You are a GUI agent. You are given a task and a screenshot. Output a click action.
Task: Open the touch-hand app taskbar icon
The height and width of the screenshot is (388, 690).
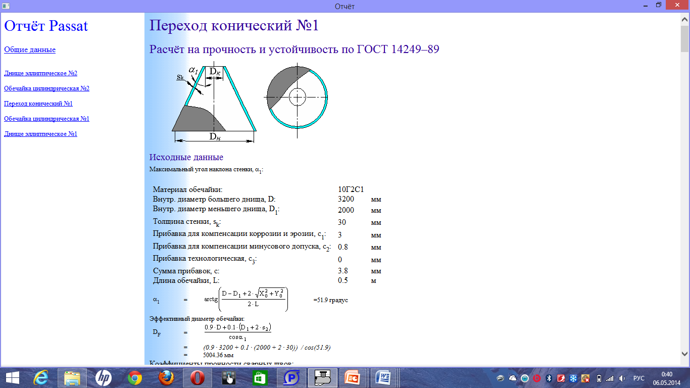(x=229, y=378)
